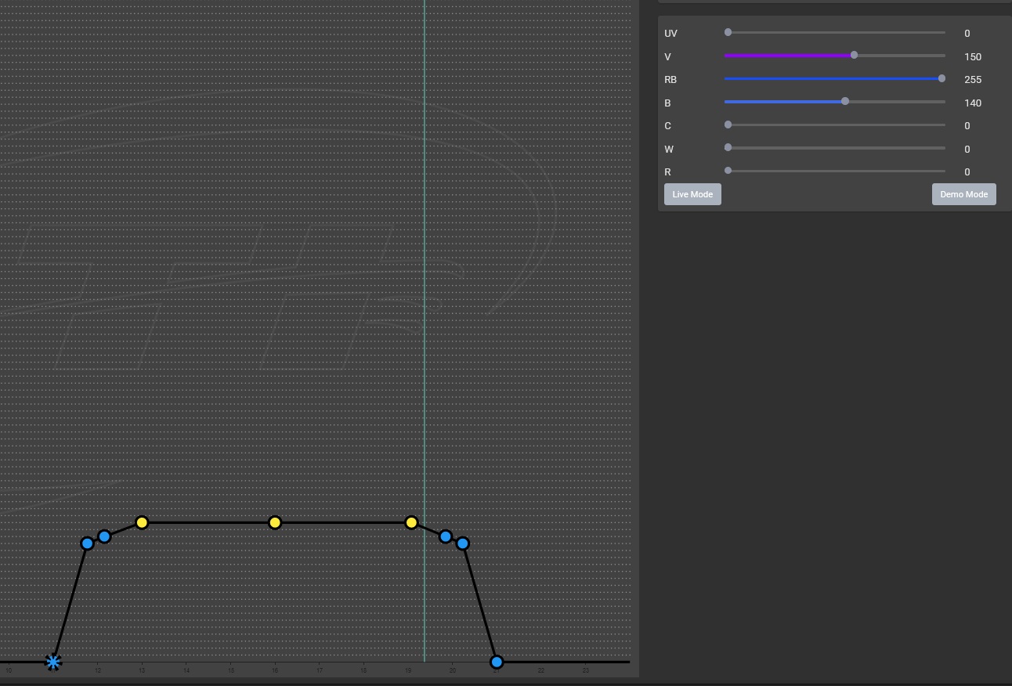Select the last blue point before the final drop
Image resolution: width=1012 pixels, height=686 pixels.
[x=462, y=543]
